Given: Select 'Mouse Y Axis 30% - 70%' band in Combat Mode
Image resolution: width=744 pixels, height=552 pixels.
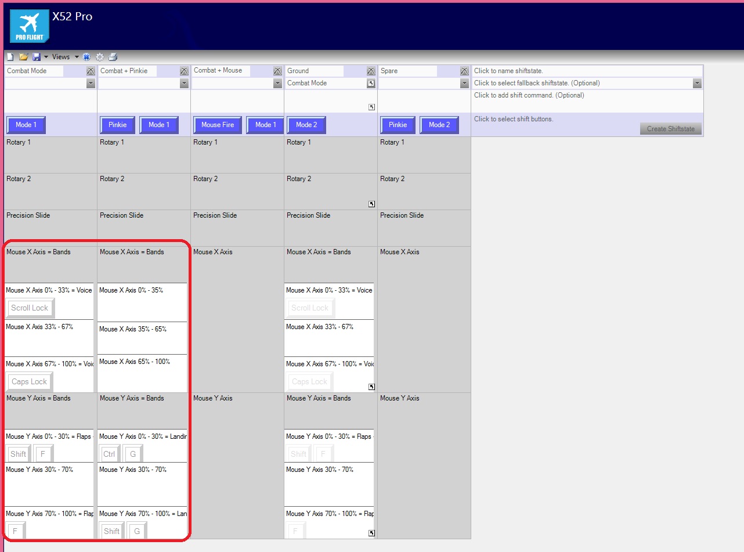Looking at the screenshot, I should point(49,484).
